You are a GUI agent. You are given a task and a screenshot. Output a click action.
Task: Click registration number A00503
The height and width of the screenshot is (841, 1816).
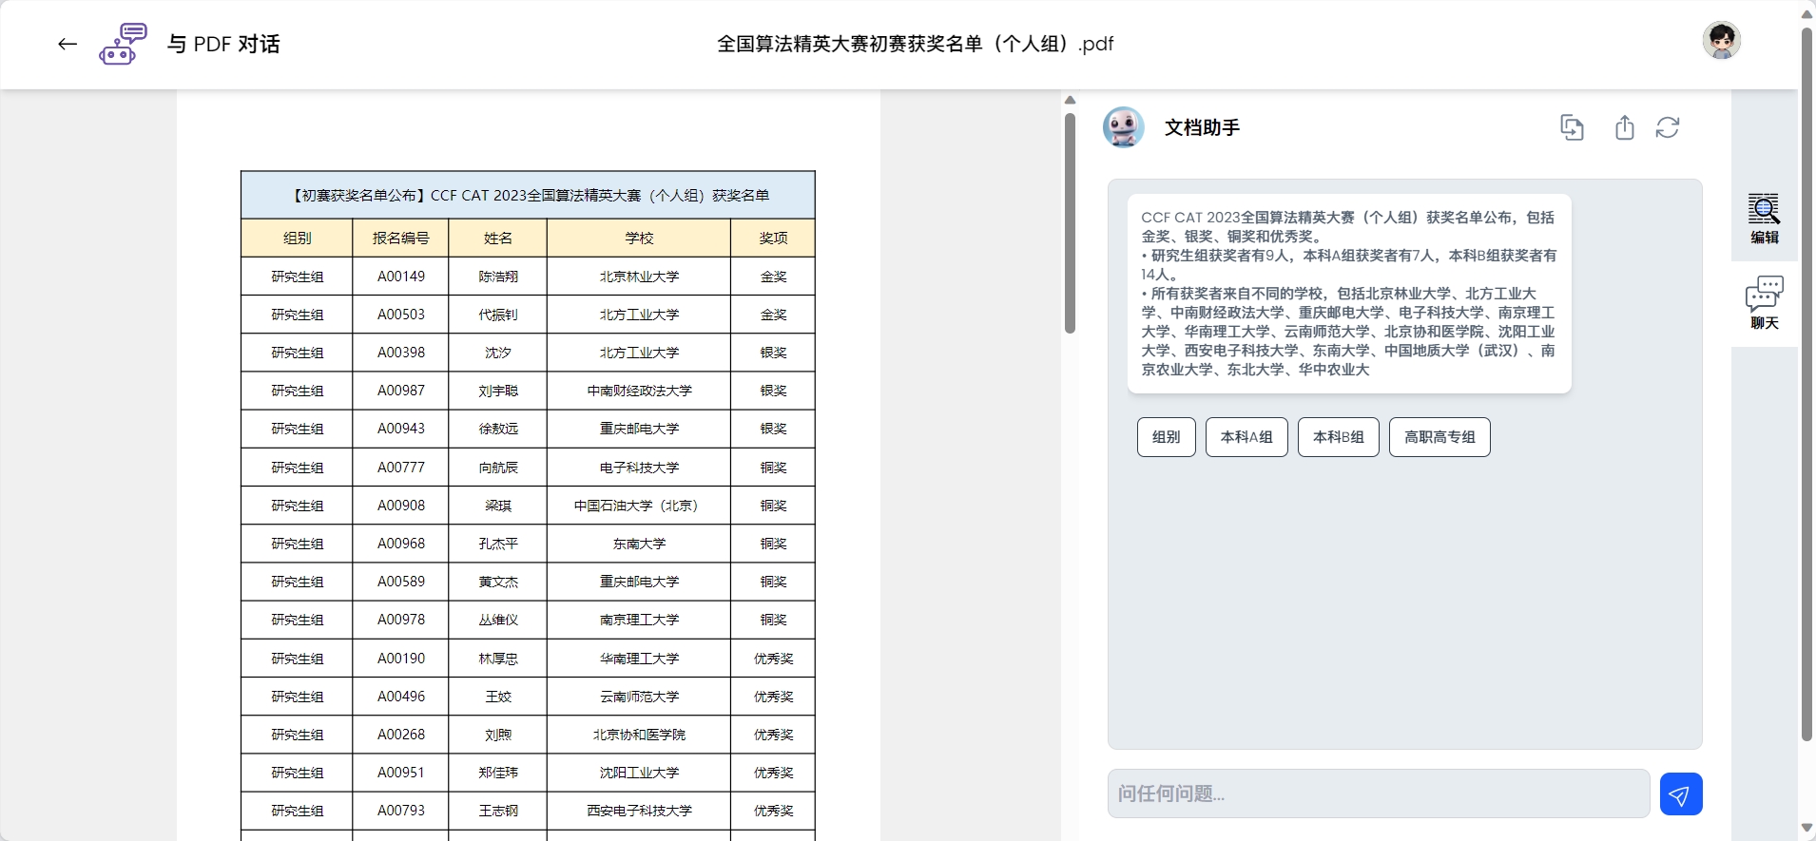(x=400, y=315)
